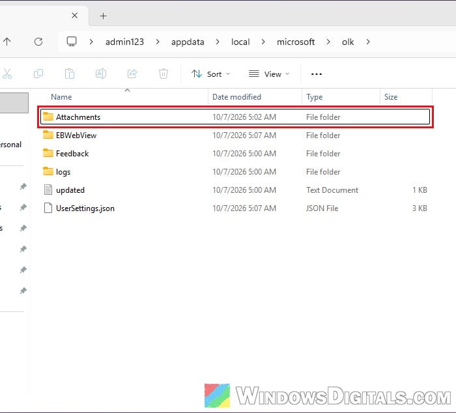Close the current File Explorer tab
Viewport: 456px width, 413px height.
coord(75,16)
